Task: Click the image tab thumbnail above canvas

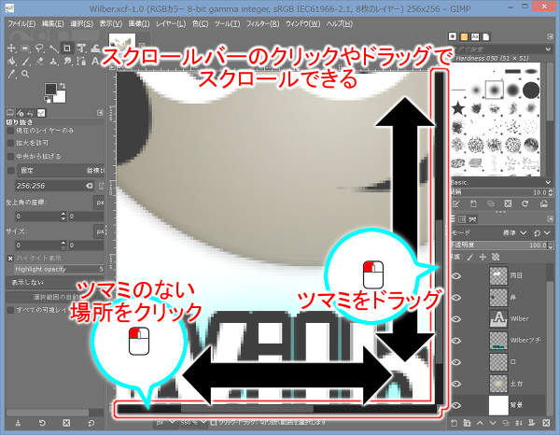Action: click(122, 43)
